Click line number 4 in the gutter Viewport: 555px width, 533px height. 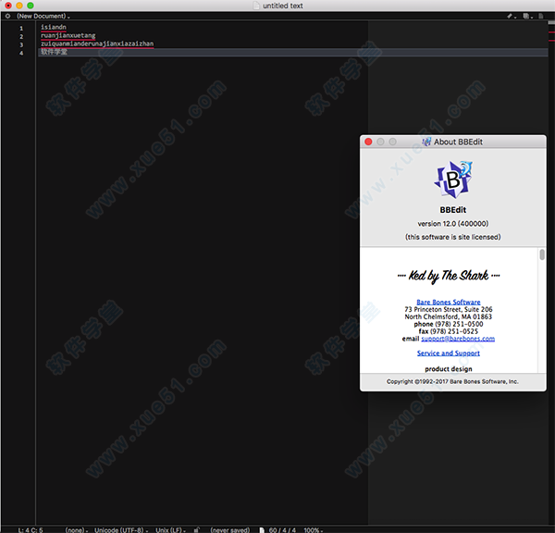pyautogui.click(x=21, y=53)
